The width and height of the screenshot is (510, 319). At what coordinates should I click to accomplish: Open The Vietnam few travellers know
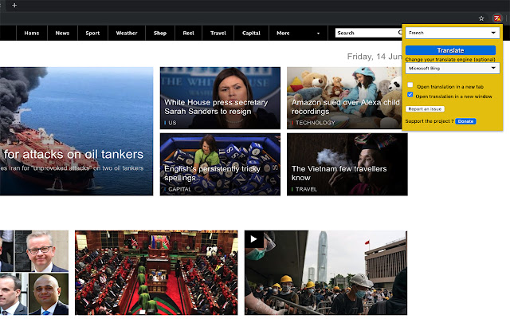(x=339, y=173)
